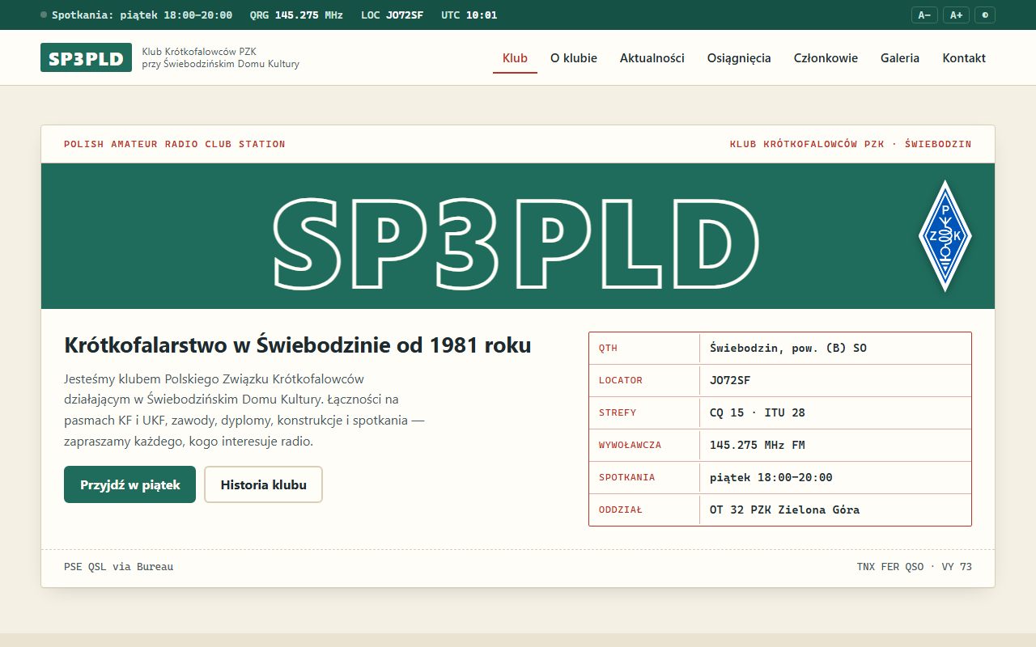Viewport: 1036px width, 647px height.
Task: Click the intro paragraph starting with Jesteśmy klubem
Action: click(x=244, y=410)
